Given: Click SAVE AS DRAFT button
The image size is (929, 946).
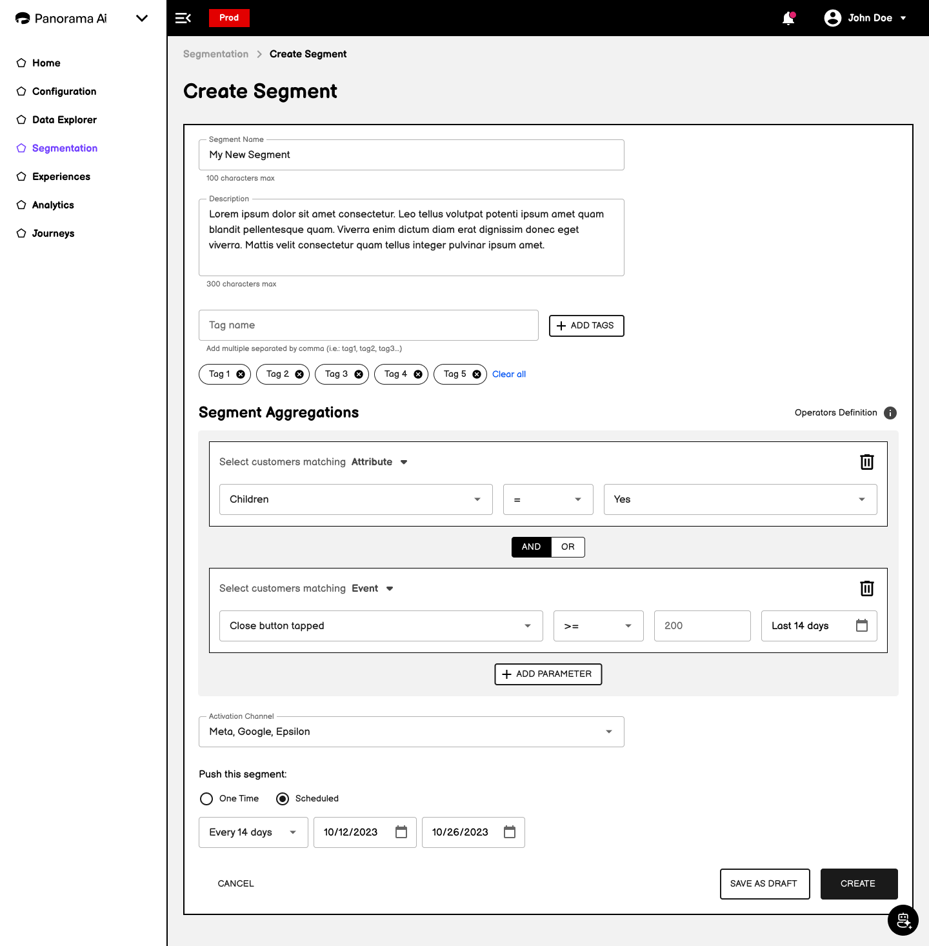Looking at the screenshot, I should coord(764,884).
